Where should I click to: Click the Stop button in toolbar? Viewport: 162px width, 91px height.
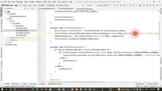(x=136, y=5)
